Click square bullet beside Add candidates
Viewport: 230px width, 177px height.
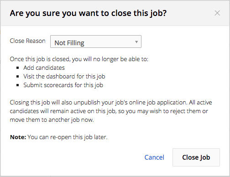18,68
